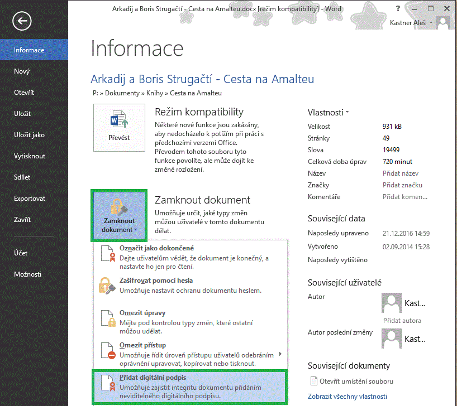Select Exportovat in the left menu
457x406 pixels.
[x=30, y=199]
